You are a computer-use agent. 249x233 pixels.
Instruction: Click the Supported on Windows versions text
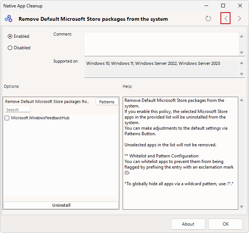pos(153,63)
